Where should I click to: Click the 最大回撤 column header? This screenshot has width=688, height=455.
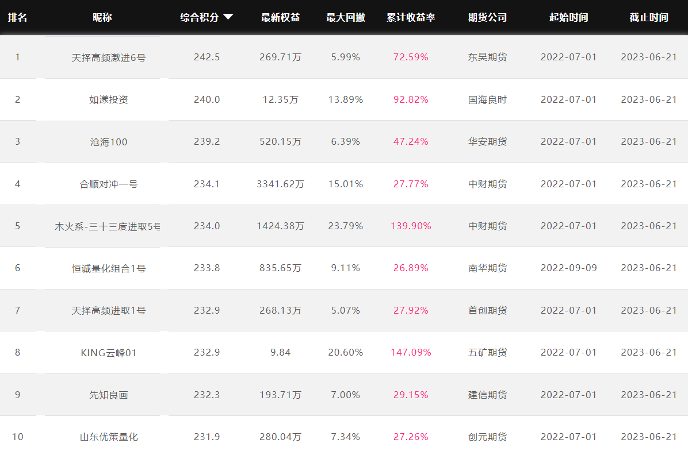point(346,18)
